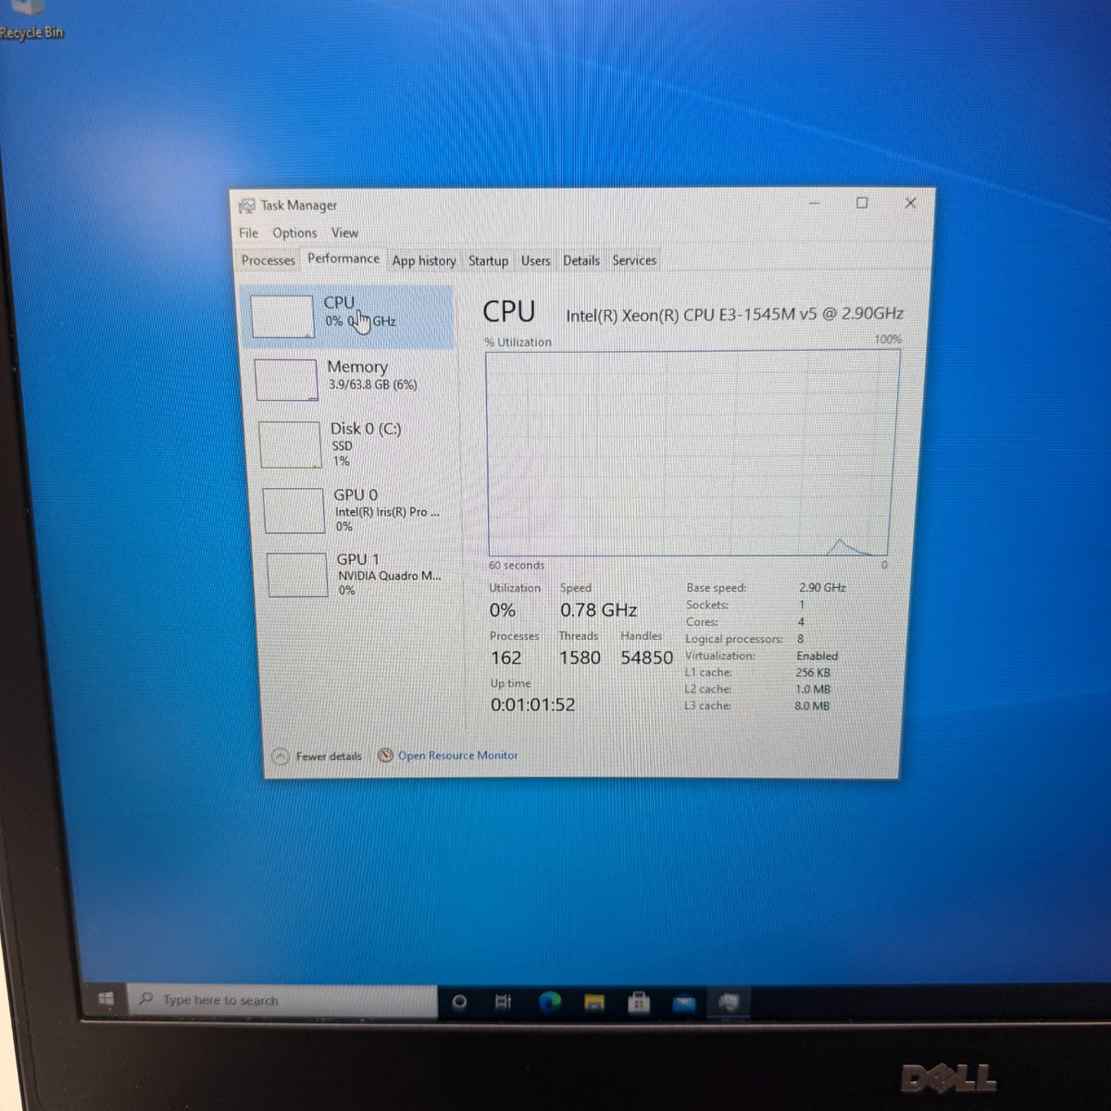Screen dimensions: 1111x1111
Task: Open File Explorer from the taskbar
Action: click(594, 1002)
